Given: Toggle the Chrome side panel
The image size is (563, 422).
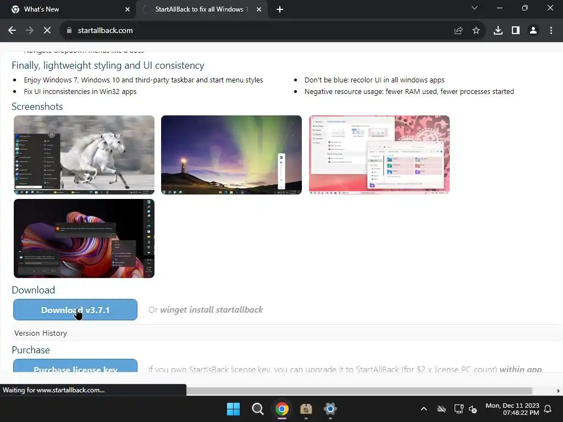Looking at the screenshot, I should point(516,31).
